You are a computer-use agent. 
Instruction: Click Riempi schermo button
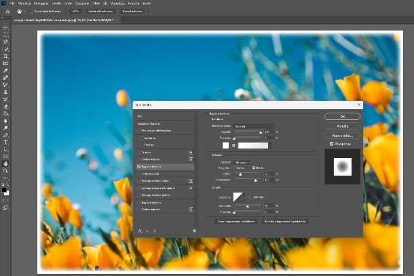click(132, 12)
